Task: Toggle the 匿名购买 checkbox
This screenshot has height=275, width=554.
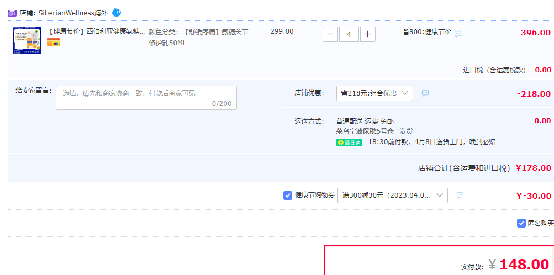Action: pyautogui.click(x=521, y=223)
